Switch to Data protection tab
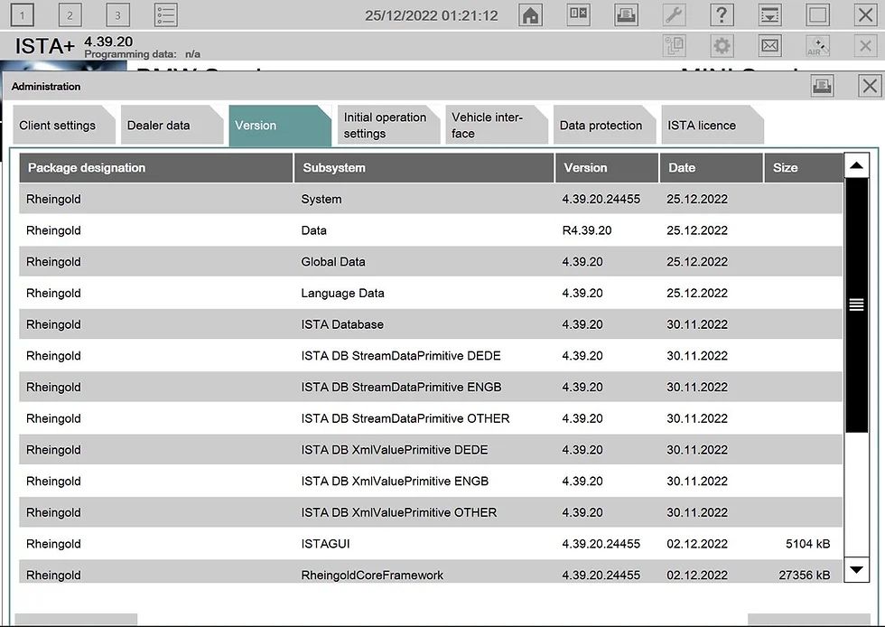The width and height of the screenshot is (885, 627). click(604, 126)
